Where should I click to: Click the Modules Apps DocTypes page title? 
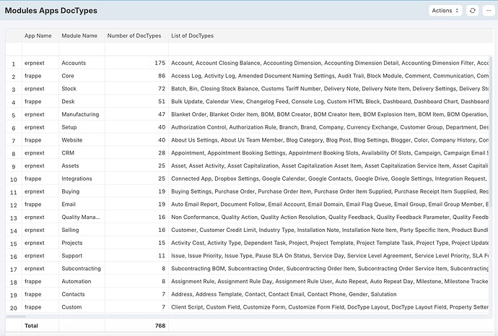coord(51,11)
